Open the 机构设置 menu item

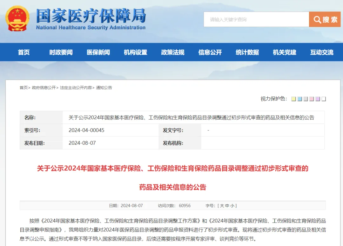tap(135, 52)
